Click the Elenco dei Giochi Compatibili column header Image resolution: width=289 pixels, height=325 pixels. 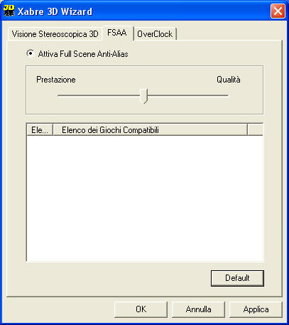[x=150, y=130]
